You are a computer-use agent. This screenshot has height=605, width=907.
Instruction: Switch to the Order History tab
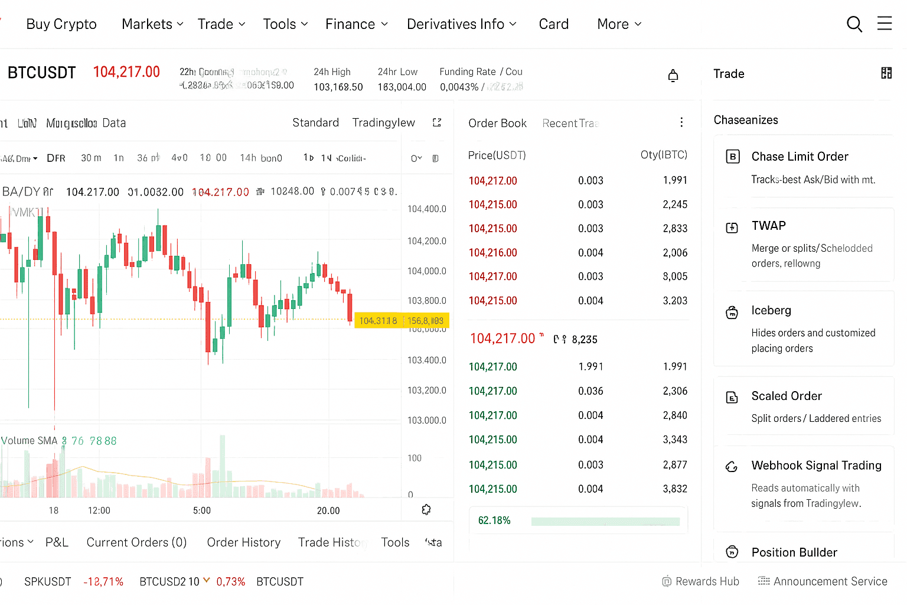243,542
